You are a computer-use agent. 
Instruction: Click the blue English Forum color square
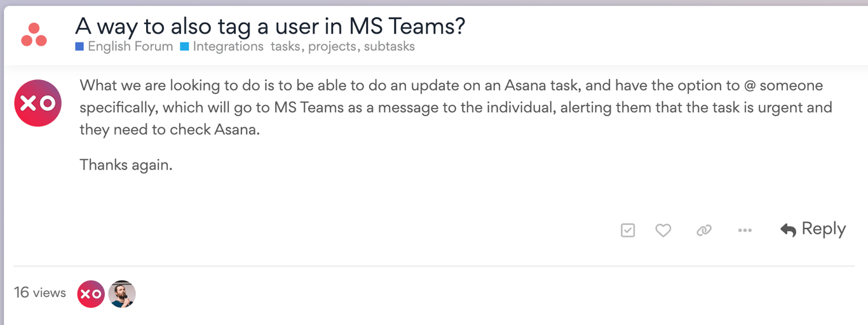click(x=79, y=46)
